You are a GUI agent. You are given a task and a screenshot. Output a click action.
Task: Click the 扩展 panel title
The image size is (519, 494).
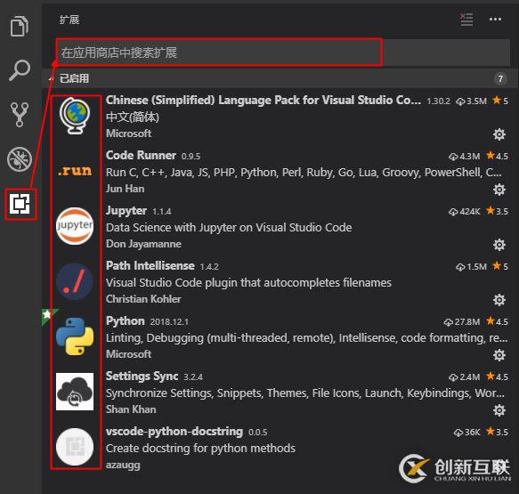[x=69, y=20]
